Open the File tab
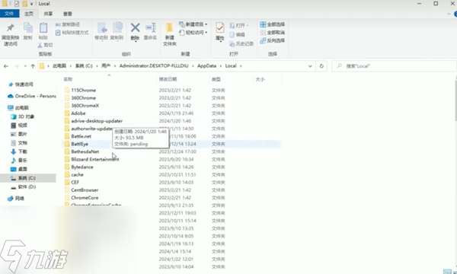The height and width of the screenshot is (274, 457). (9, 14)
